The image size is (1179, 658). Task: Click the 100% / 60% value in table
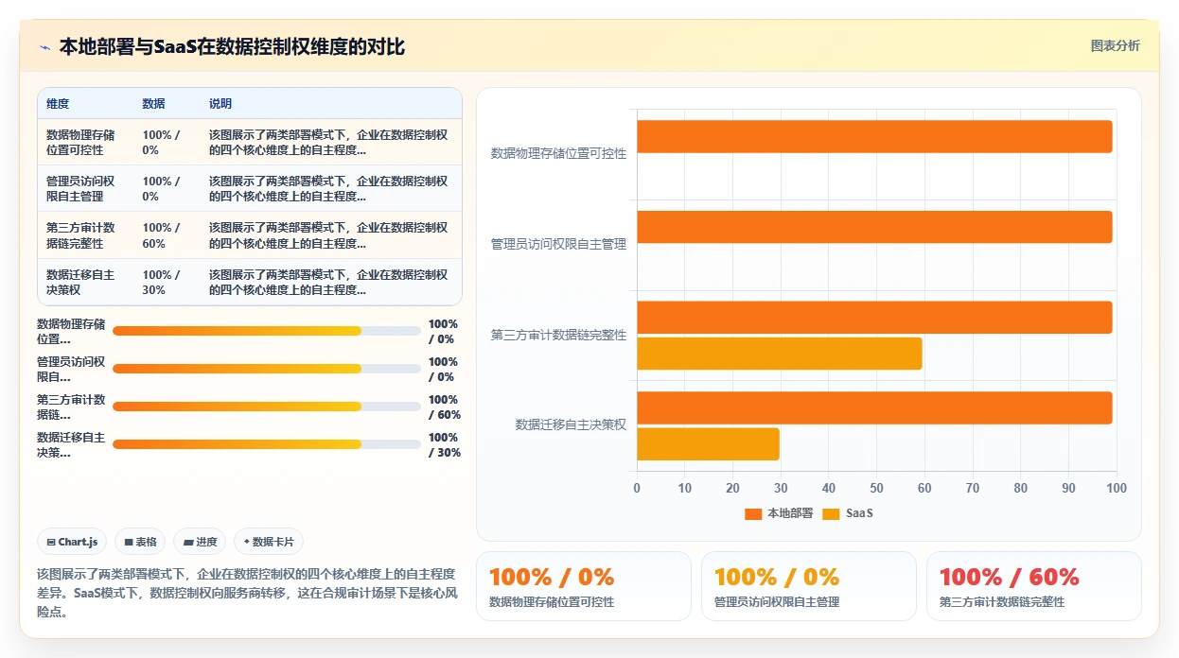tap(161, 235)
